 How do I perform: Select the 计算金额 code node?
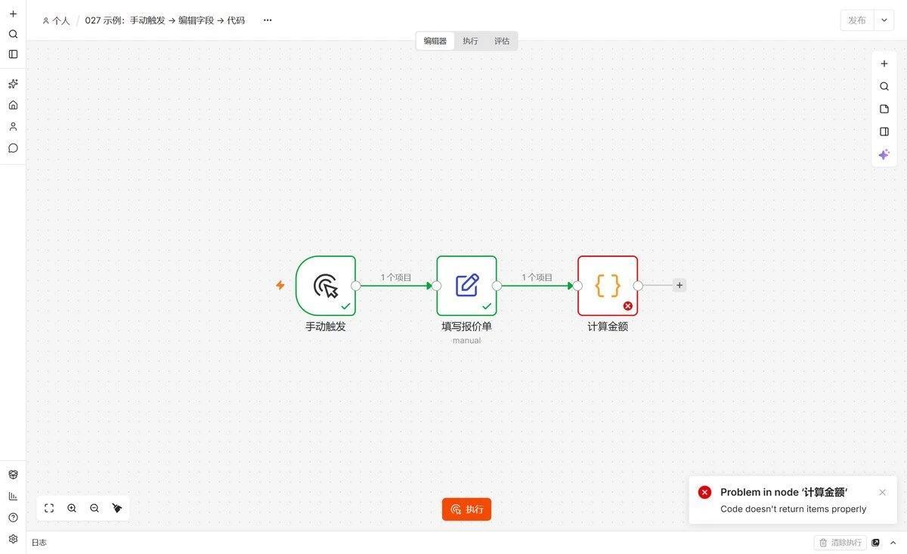608,286
